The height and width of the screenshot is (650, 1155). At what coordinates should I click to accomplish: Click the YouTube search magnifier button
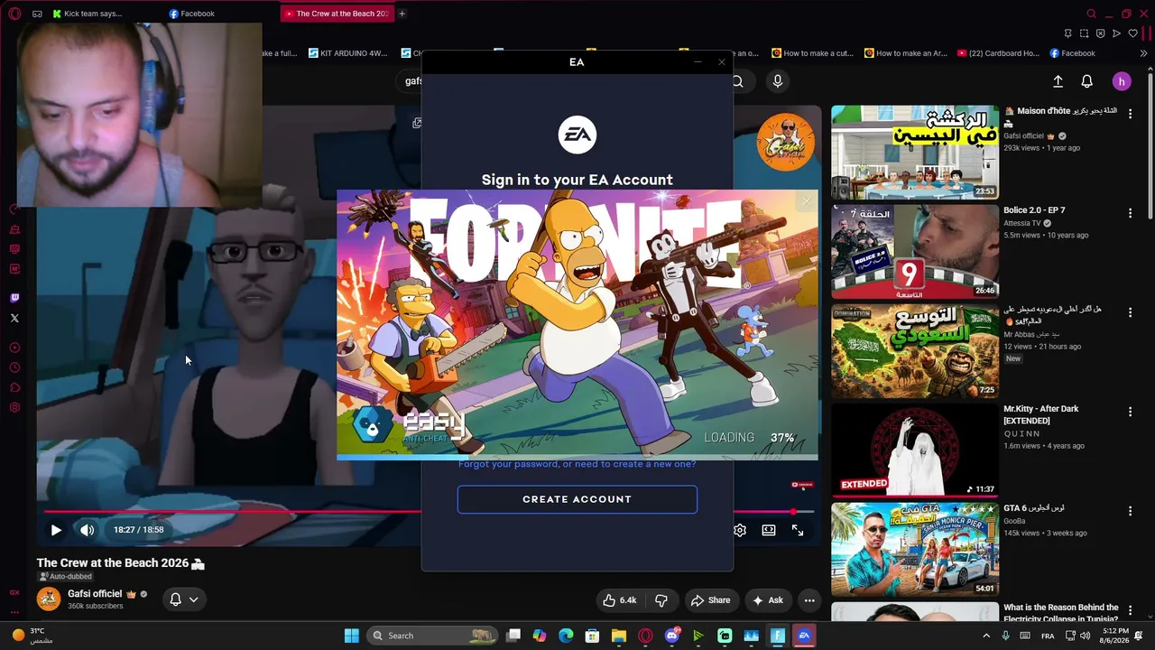point(737,81)
